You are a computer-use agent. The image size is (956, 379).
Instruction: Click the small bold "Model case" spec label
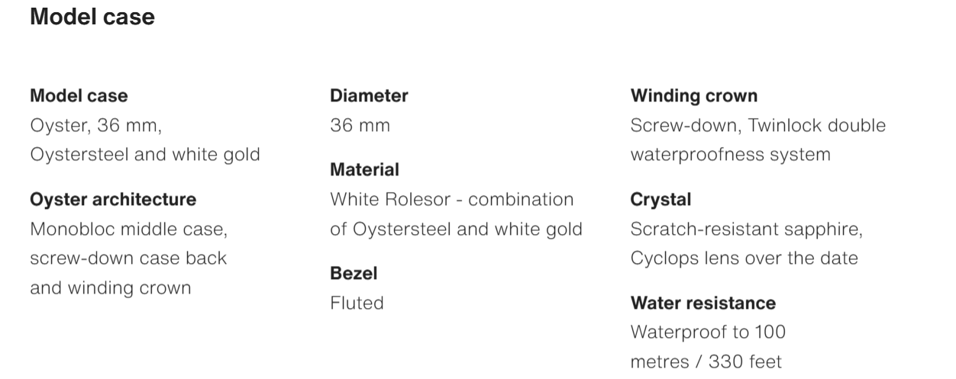coord(79,96)
